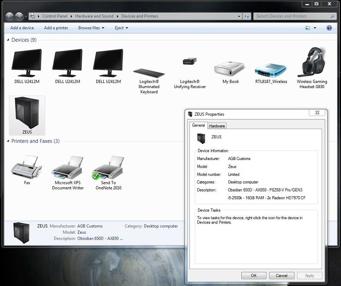This screenshot has width=341, height=286.
Task: Go forward with the Forward arrow
Action: 19,16
